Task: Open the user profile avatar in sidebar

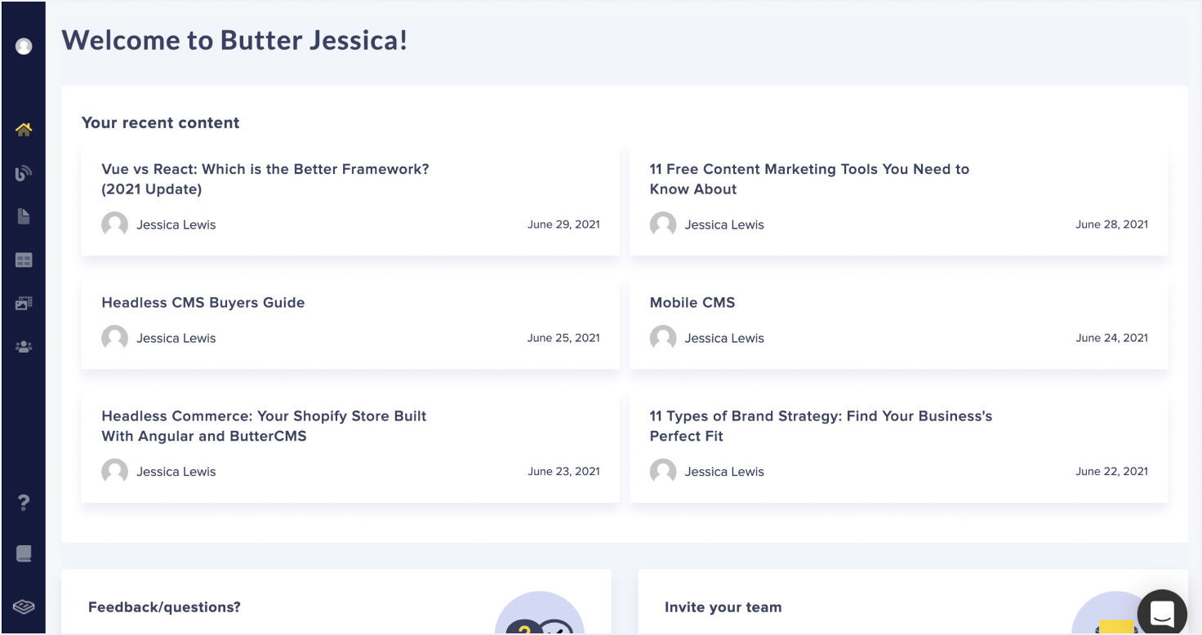Action: tap(24, 47)
